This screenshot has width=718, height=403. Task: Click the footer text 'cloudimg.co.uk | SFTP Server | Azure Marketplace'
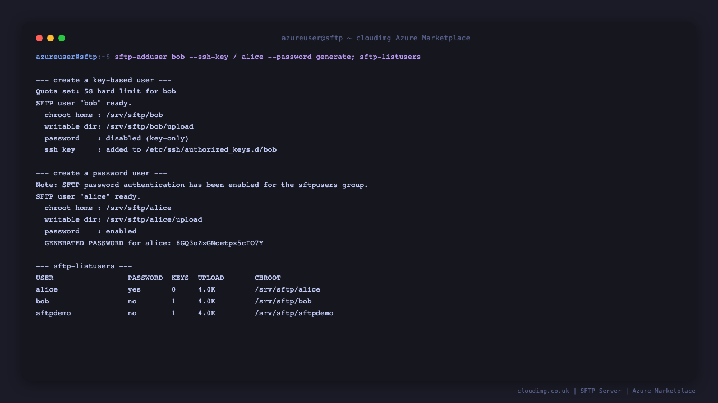point(606,391)
